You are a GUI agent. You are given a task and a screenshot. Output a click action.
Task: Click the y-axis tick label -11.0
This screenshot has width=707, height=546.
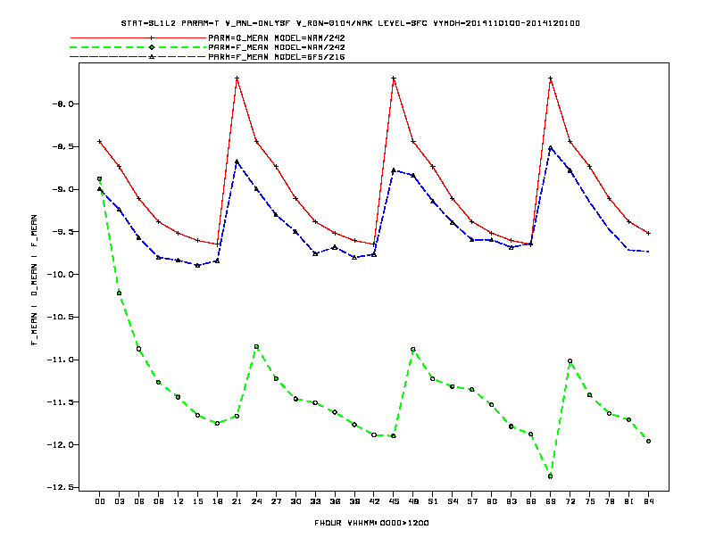pos(60,360)
